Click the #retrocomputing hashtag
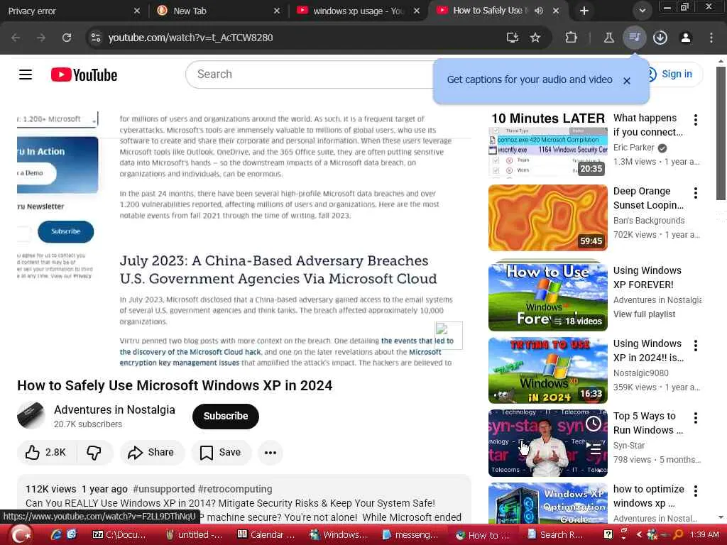 tap(235, 489)
